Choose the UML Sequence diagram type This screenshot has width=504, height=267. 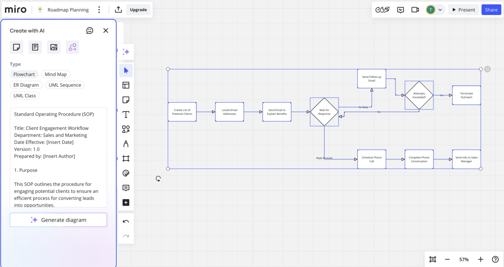64,85
